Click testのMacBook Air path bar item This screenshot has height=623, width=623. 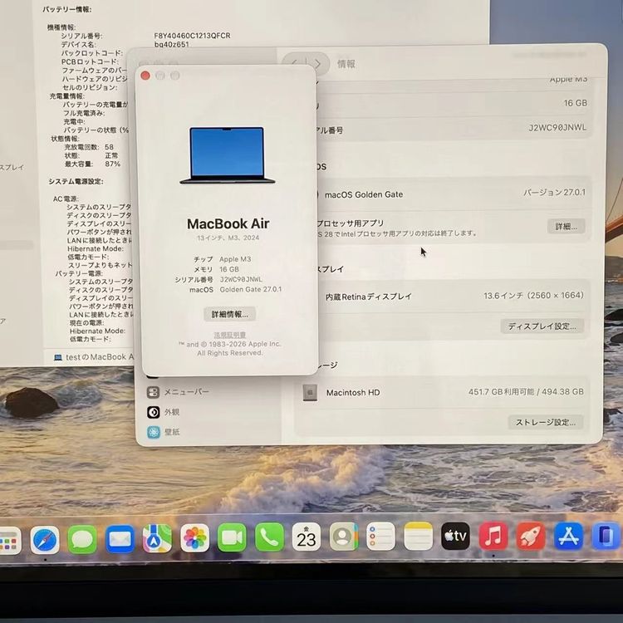pos(94,357)
